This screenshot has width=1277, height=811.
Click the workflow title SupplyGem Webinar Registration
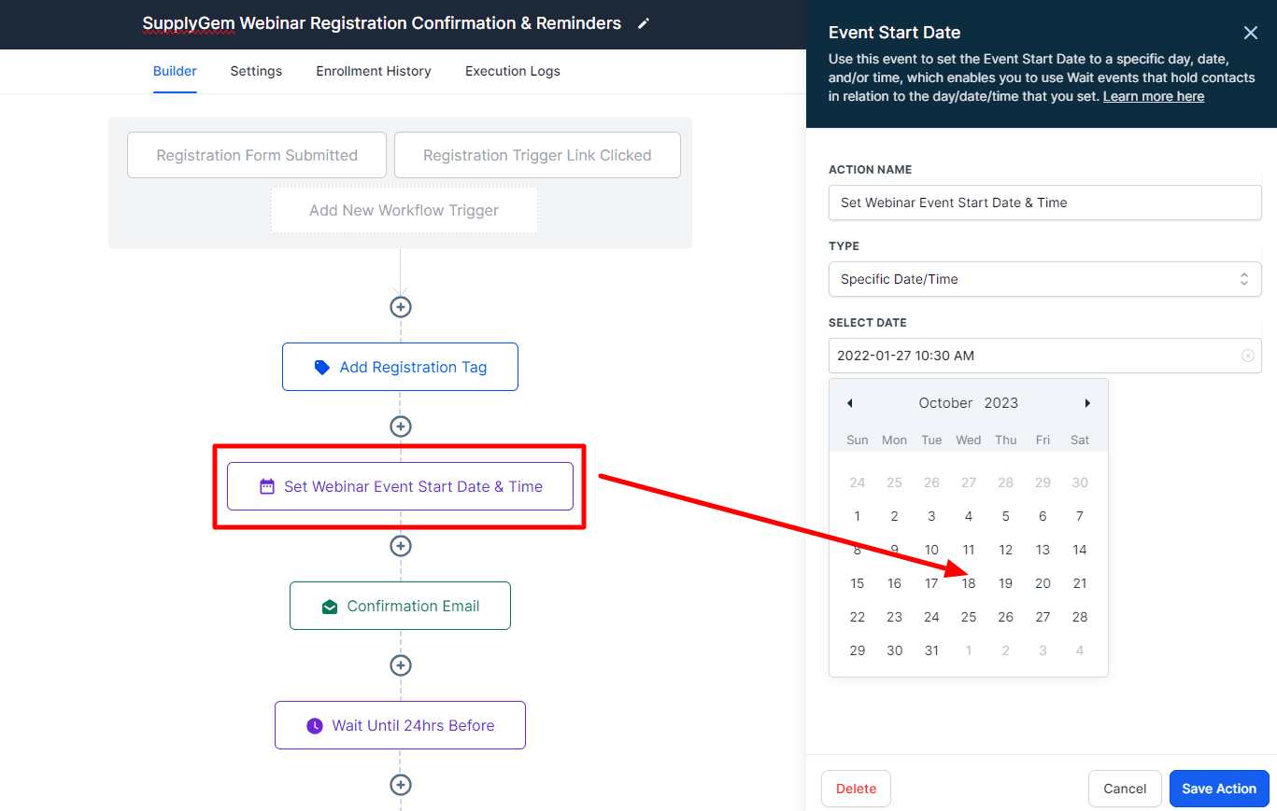[x=382, y=23]
